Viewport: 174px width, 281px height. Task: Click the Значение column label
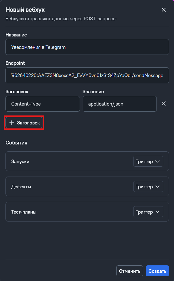click(x=93, y=92)
